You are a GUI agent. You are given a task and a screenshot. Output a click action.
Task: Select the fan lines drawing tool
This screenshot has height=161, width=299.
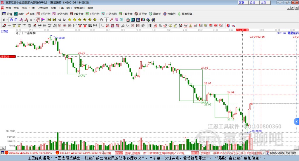coord(107,25)
